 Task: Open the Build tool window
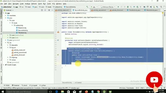tap(24, 85)
